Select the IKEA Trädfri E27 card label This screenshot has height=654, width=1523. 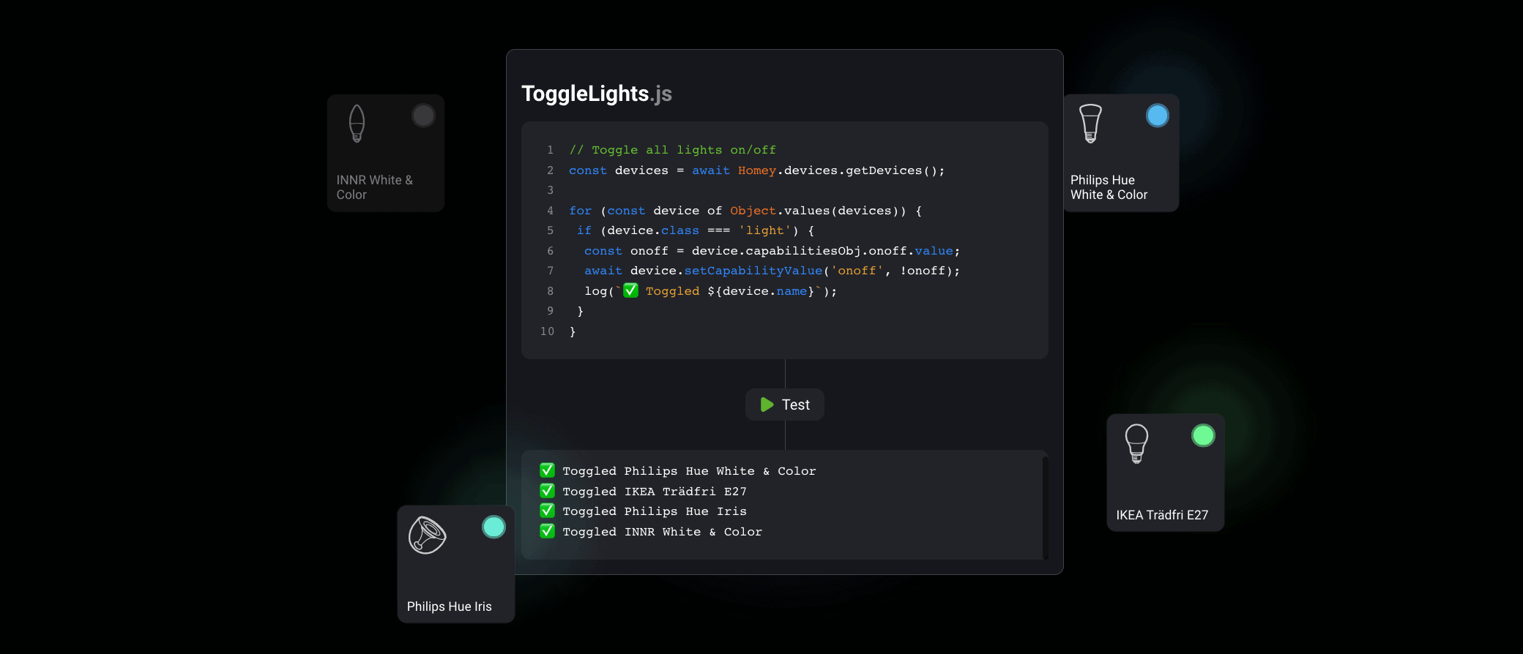1162,515
